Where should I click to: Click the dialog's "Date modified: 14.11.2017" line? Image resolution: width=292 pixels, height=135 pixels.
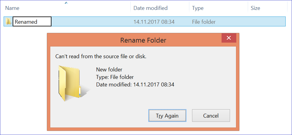pyautogui.click(x=135, y=85)
